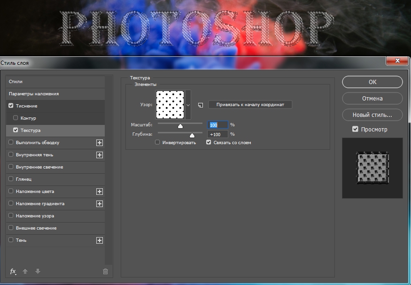Add another Внутренняя тень effect plus icon
The height and width of the screenshot is (285, 411).
[99, 155]
